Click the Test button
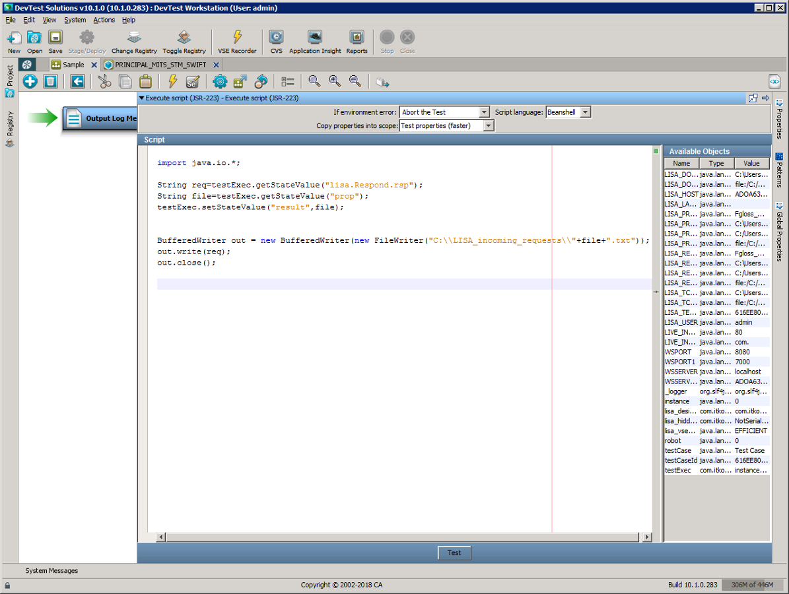Image resolution: width=789 pixels, height=594 pixels. click(454, 553)
